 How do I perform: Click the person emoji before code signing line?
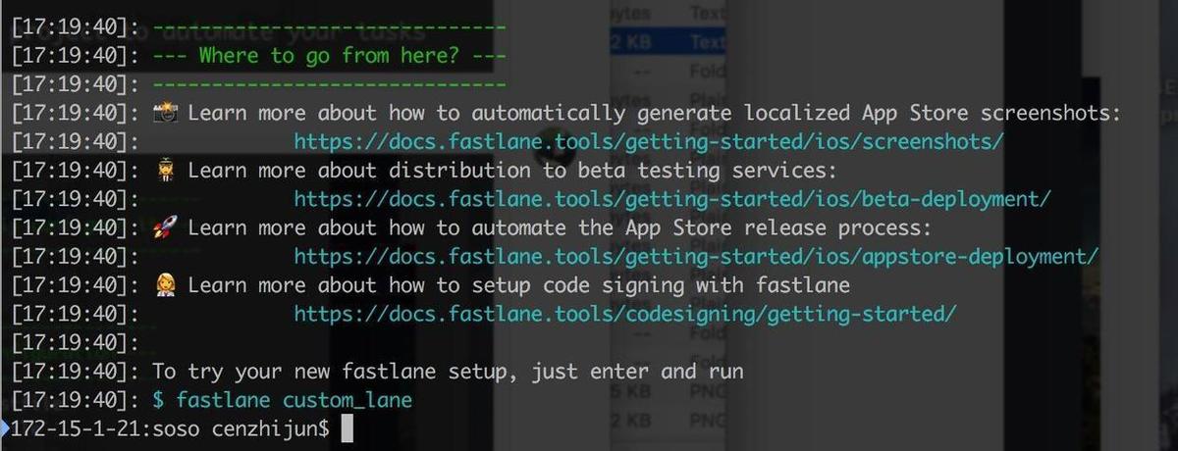pos(165,285)
